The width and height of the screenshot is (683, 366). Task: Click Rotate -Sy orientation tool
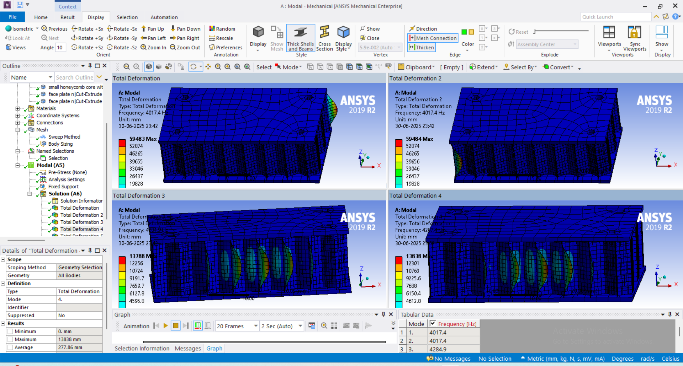pos(122,38)
